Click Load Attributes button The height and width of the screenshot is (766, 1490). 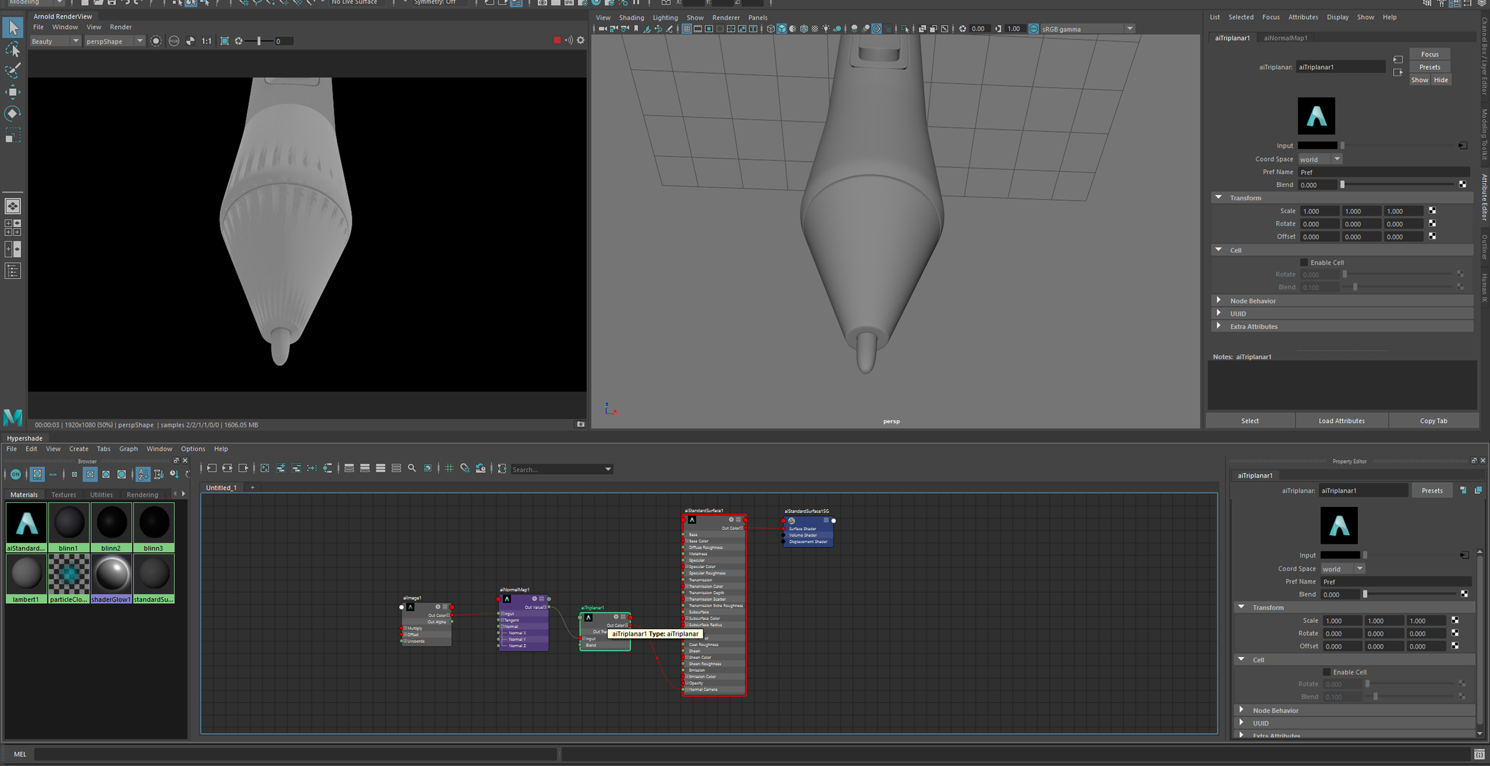pyautogui.click(x=1341, y=421)
